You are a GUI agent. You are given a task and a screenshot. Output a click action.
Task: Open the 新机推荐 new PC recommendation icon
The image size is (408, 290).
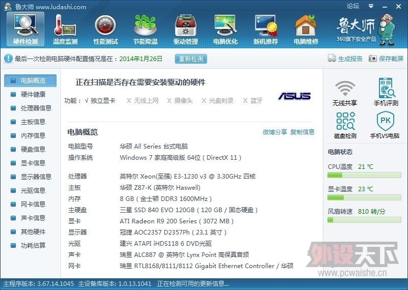[266, 29]
